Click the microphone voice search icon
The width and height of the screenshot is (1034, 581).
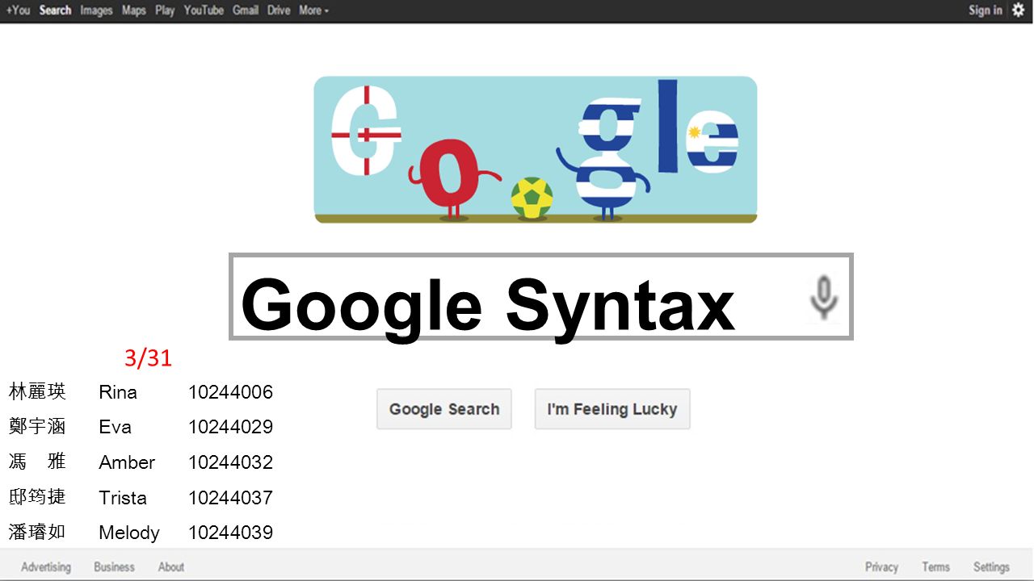point(823,298)
